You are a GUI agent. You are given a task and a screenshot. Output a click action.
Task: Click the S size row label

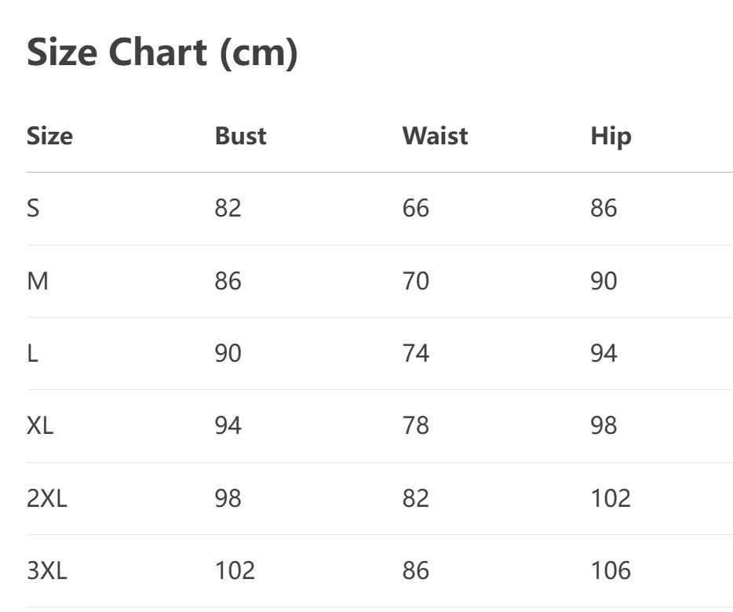coord(33,208)
